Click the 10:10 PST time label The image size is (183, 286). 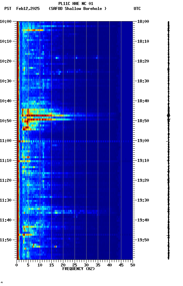pos(6,41)
